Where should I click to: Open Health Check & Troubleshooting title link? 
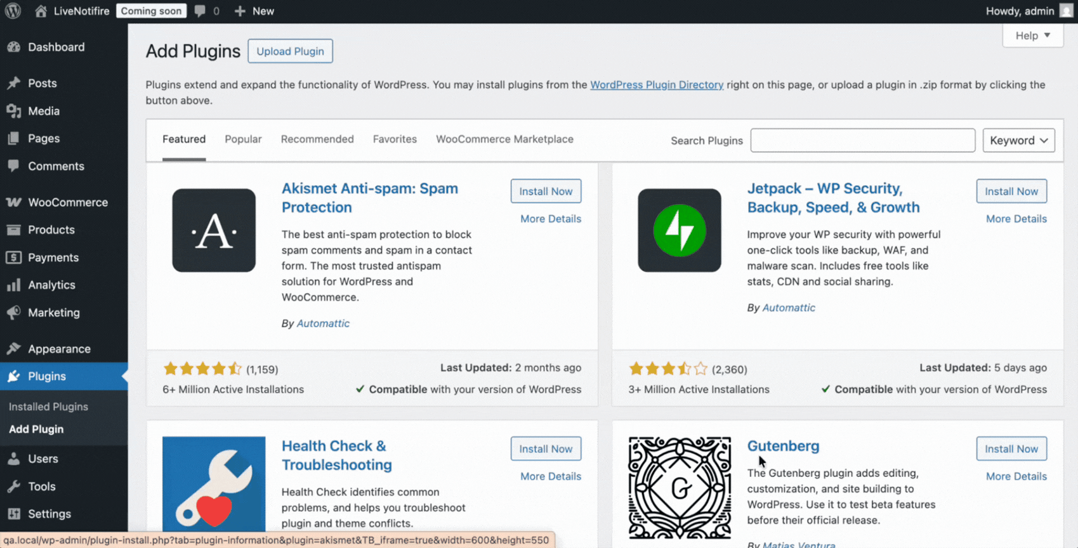click(x=337, y=455)
